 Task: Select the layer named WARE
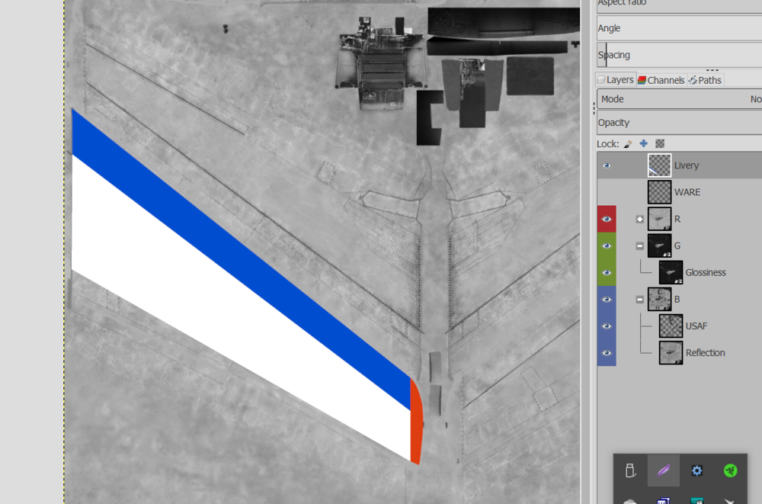point(687,192)
